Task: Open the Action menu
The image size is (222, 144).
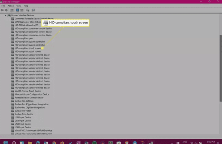Action: [10, 6]
